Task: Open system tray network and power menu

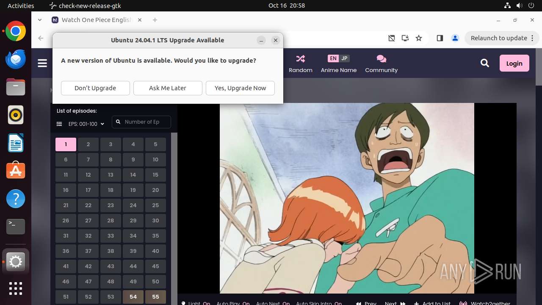Action: pyautogui.click(x=520, y=6)
